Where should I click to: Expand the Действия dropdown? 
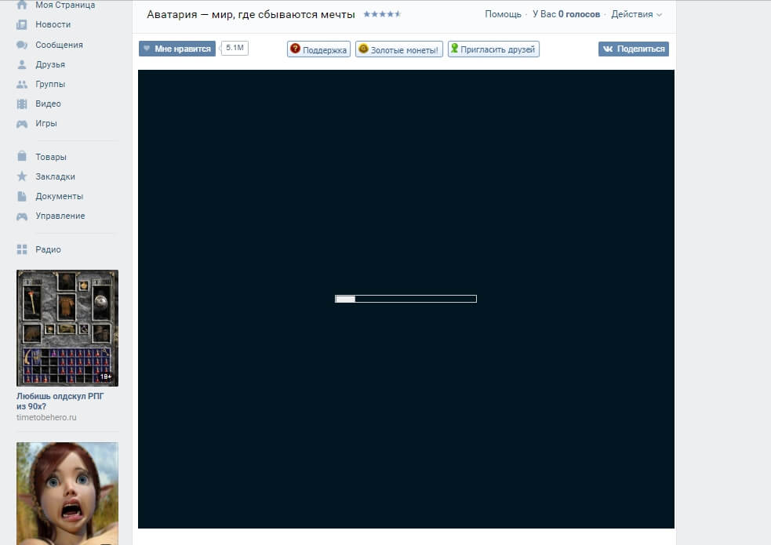(x=636, y=14)
